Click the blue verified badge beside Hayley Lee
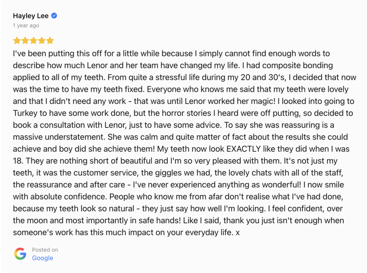Screen dimensions: 367x273 [x=54, y=16]
